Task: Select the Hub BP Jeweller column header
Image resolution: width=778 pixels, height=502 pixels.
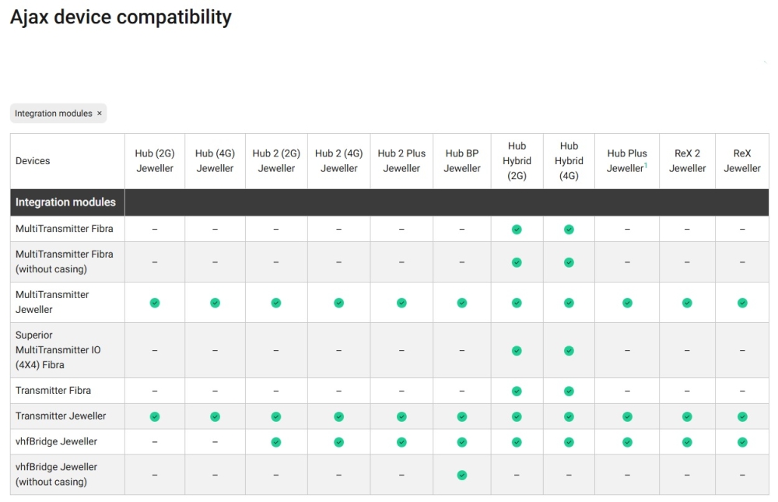Action: point(462,161)
